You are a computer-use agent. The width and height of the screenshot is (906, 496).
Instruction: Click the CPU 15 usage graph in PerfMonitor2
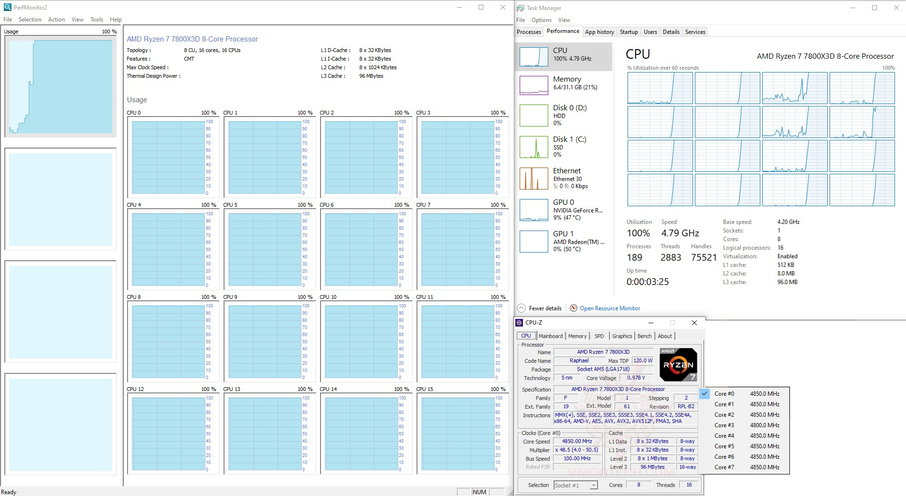[462, 433]
